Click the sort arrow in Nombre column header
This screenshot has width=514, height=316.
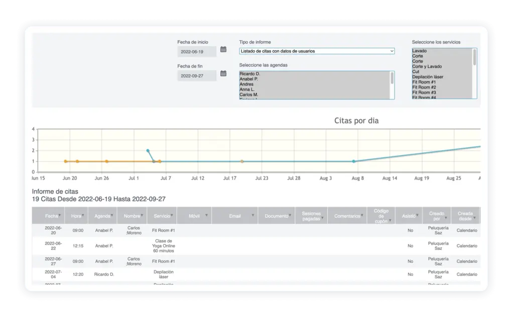tap(142, 216)
